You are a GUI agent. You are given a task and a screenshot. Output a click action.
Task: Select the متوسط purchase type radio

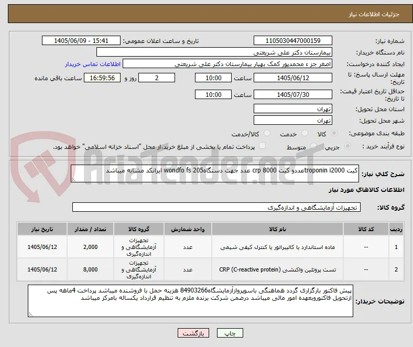tap(313, 146)
